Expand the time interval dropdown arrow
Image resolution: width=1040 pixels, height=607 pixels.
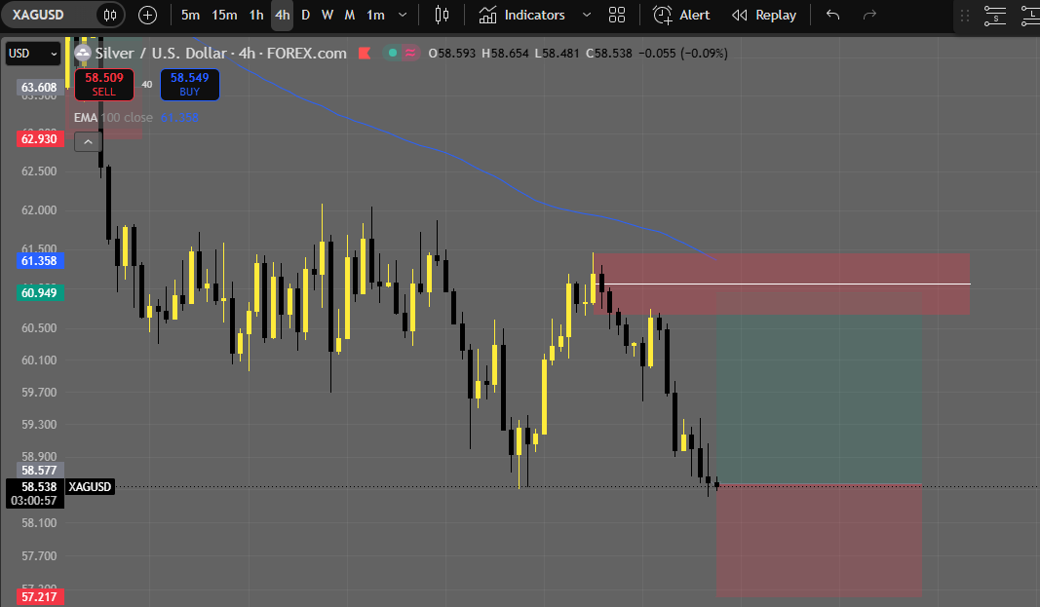403,15
